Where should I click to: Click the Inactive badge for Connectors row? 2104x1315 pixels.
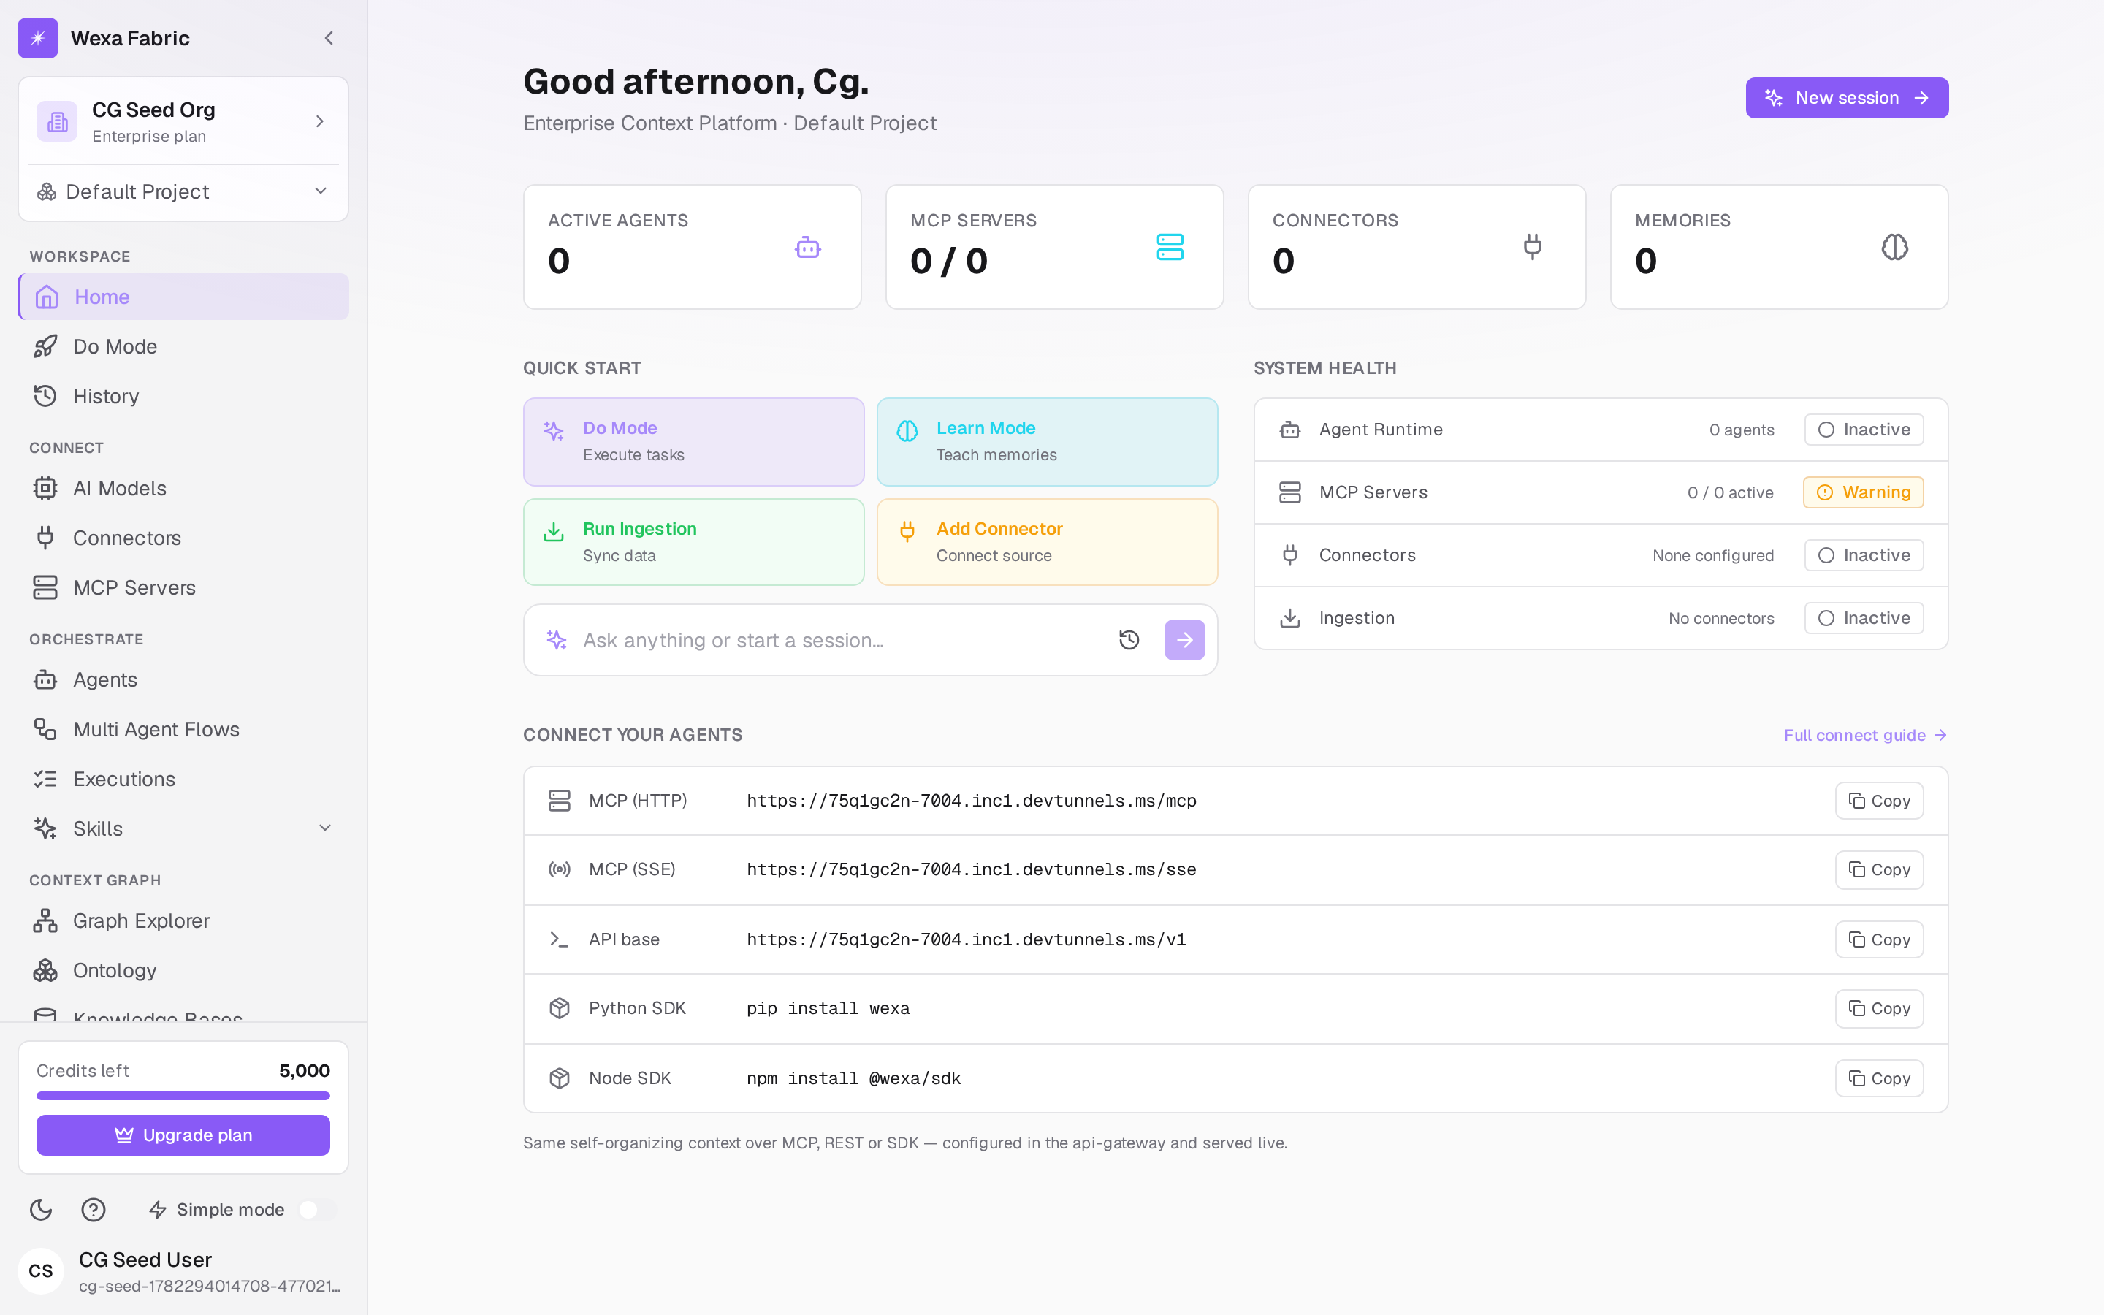point(1863,555)
